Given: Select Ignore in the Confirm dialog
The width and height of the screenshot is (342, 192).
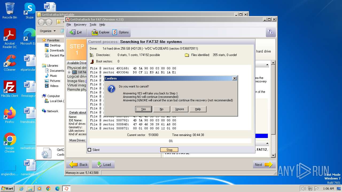Looking at the screenshot, I should point(180,109).
